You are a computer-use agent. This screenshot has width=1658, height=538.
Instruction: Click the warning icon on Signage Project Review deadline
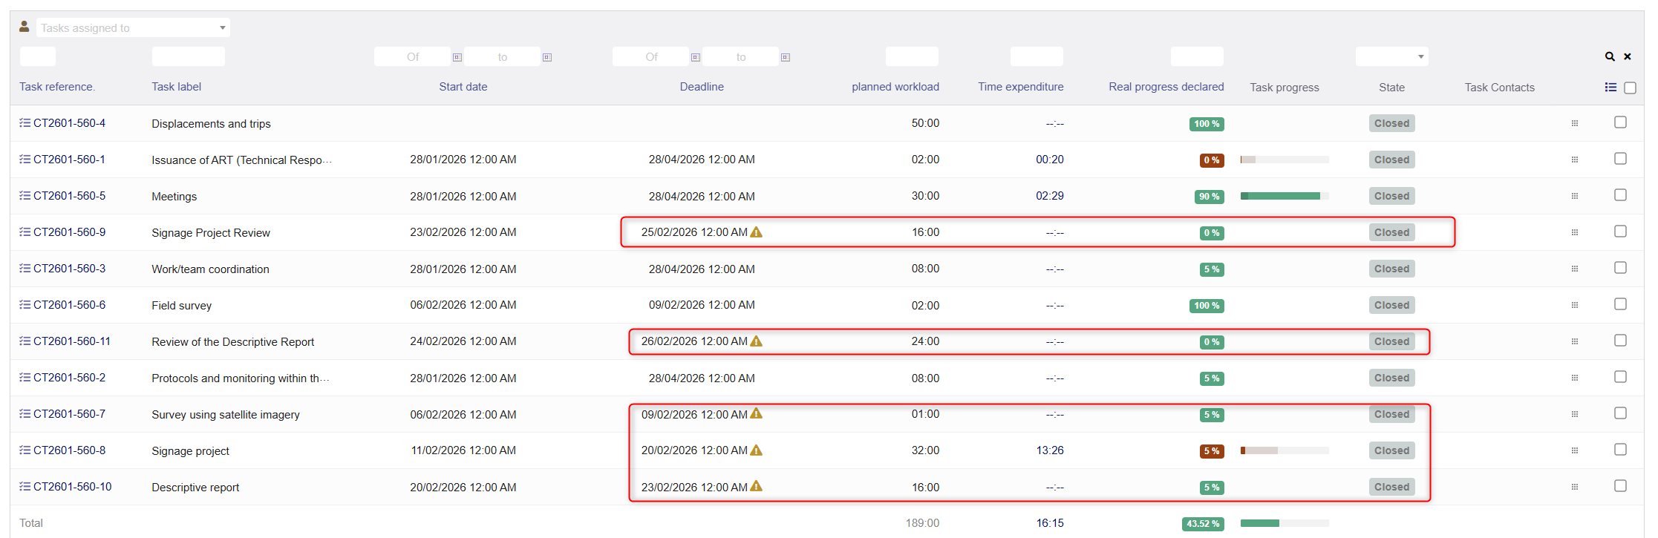(x=756, y=232)
